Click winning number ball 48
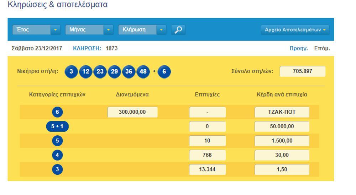Screen dimensions: 356x195 143,71
